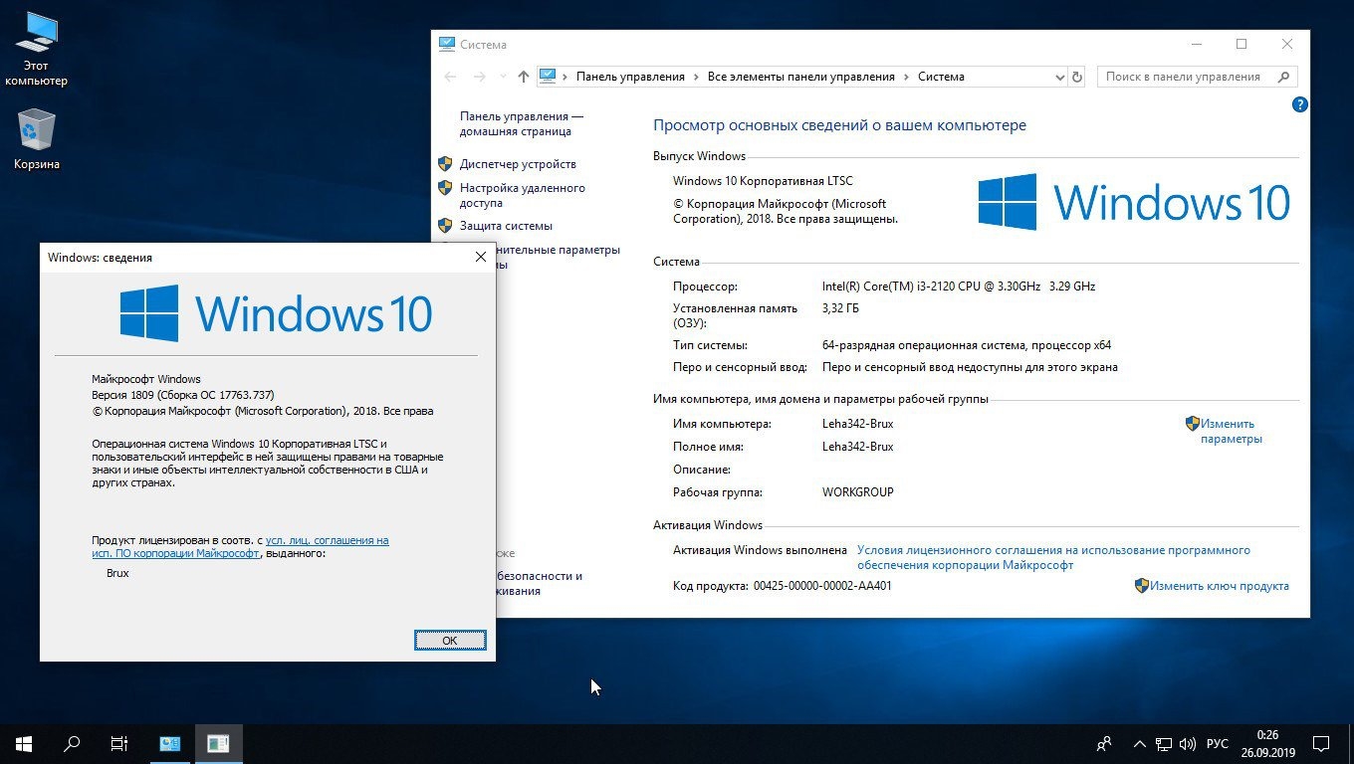Open Диспетчер устройств link

pyautogui.click(x=518, y=164)
